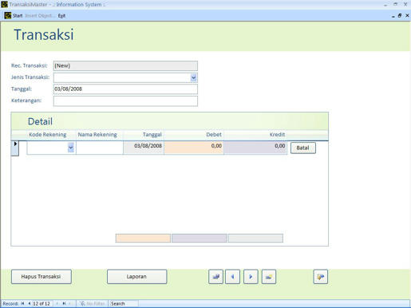
Task: Click the Kode Rekening column header
Action: 48,135
